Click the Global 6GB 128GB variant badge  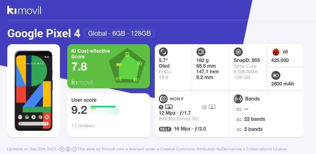pyautogui.click(x=119, y=33)
